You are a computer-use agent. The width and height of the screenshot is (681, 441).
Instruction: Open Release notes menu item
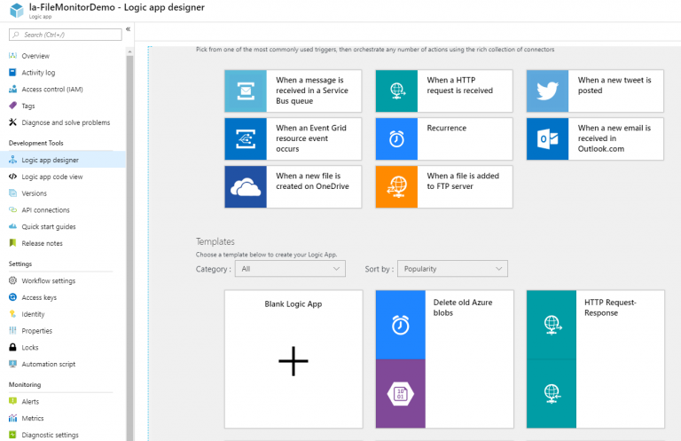[43, 243]
